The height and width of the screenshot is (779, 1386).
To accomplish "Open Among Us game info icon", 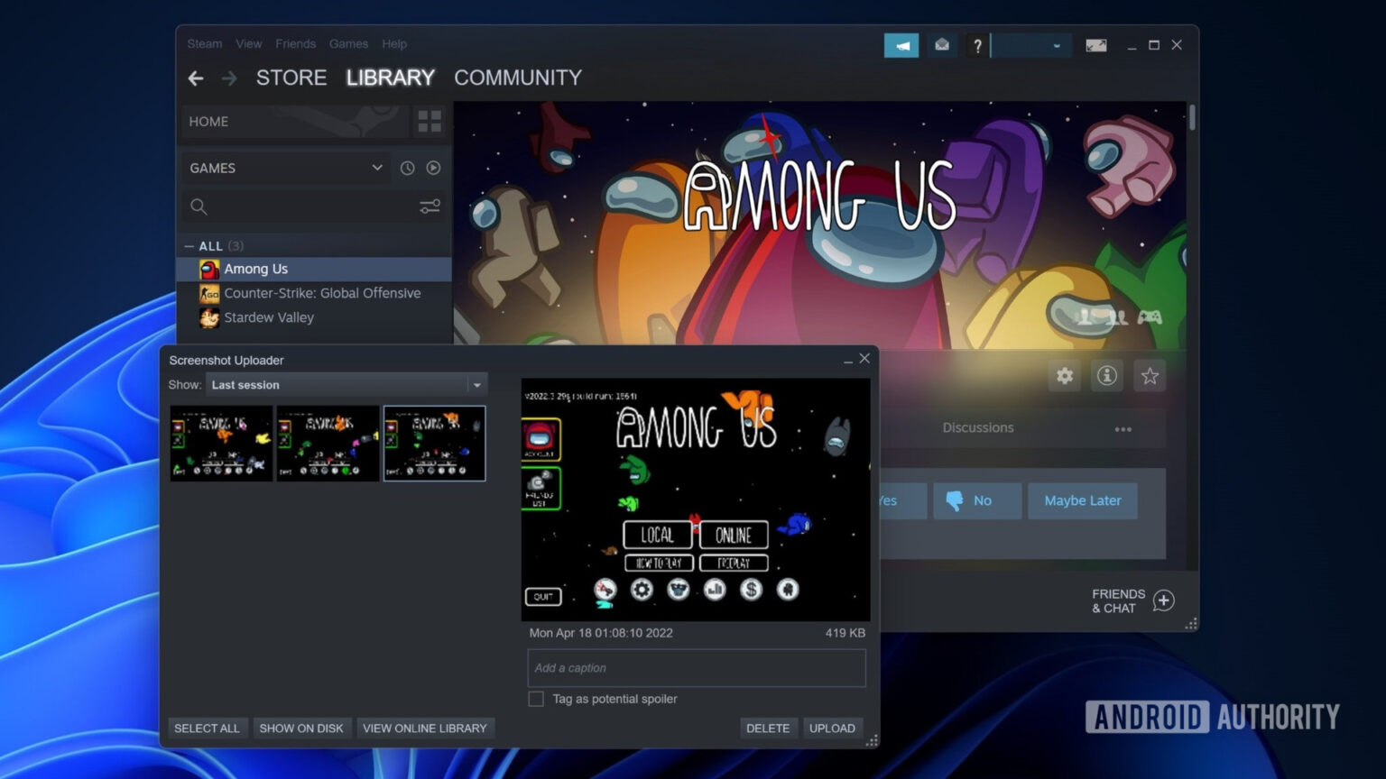I will 1107,376.
